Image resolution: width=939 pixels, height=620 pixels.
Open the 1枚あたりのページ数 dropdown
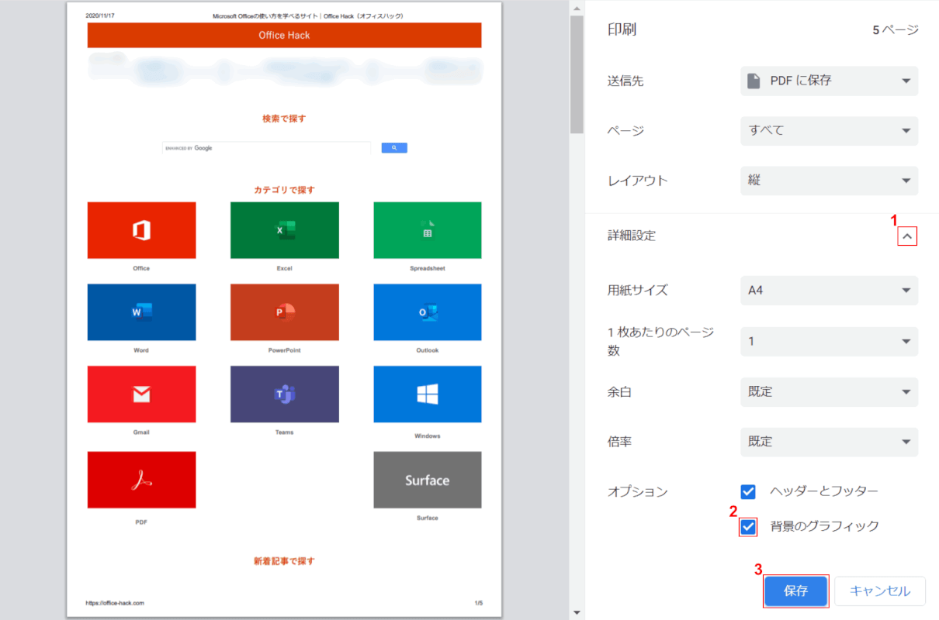pyautogui.click(x=829, y=341)
